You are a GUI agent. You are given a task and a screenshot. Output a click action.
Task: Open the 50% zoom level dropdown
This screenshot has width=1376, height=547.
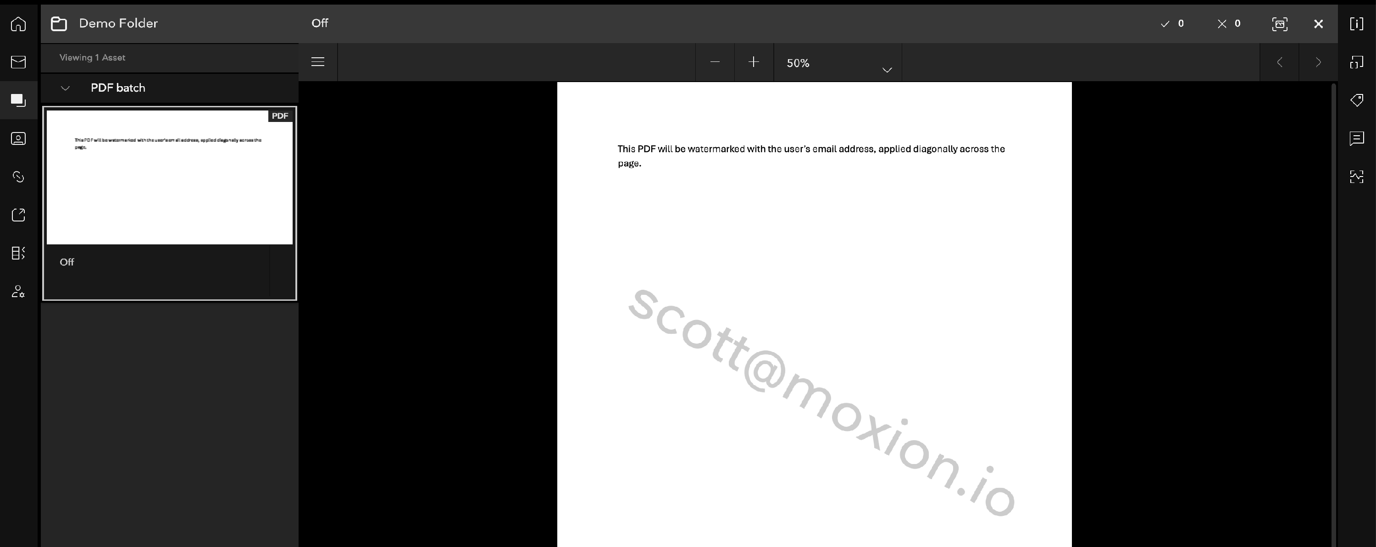[837, 63]
